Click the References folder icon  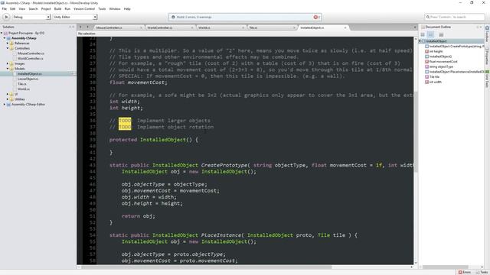click(x=11, y=44)
